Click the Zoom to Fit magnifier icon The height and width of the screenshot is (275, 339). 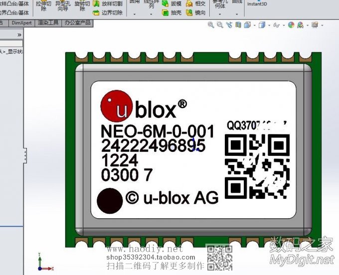point(211,24)
